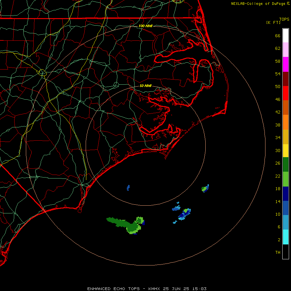
Task: Click the 6 legend value label
Action: [279, 227]
